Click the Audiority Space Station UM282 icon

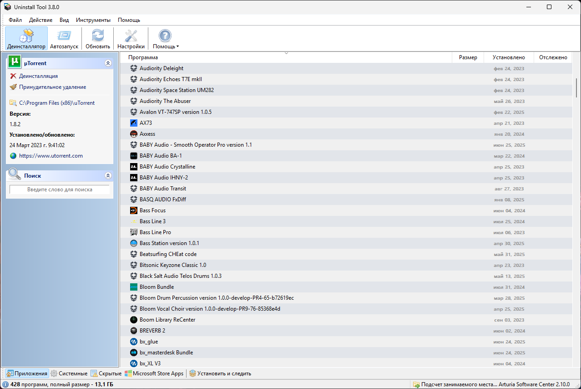point(134,90)
